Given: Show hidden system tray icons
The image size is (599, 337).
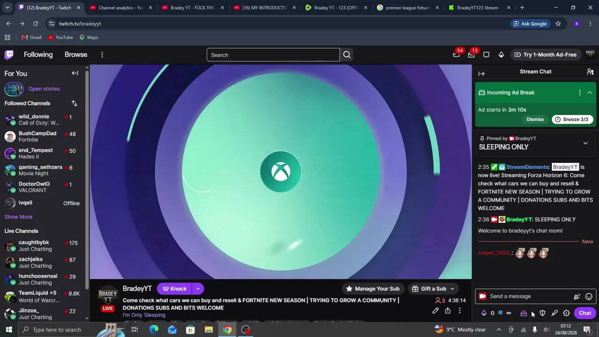Looking at the screenshot, I should (499, 330).
